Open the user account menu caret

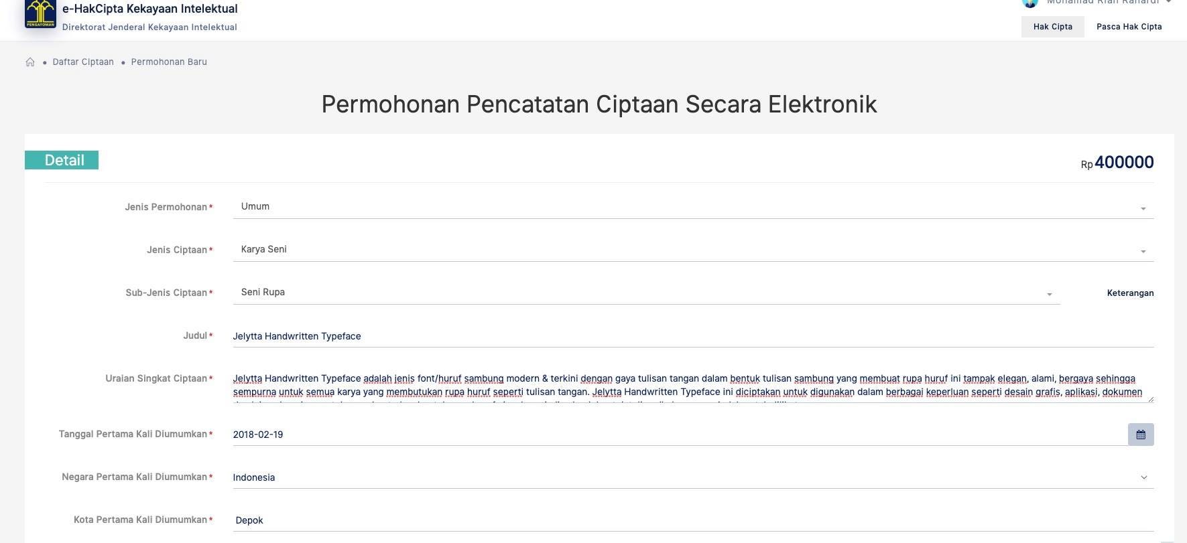point(1168,3)
